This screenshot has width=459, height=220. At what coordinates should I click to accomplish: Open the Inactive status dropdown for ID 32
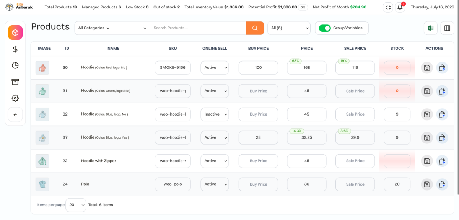[x=215, y=114]
